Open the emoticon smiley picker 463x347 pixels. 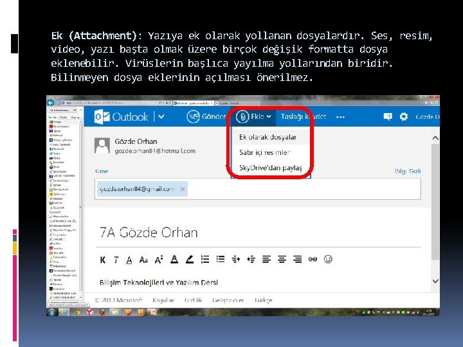(328, 259)
